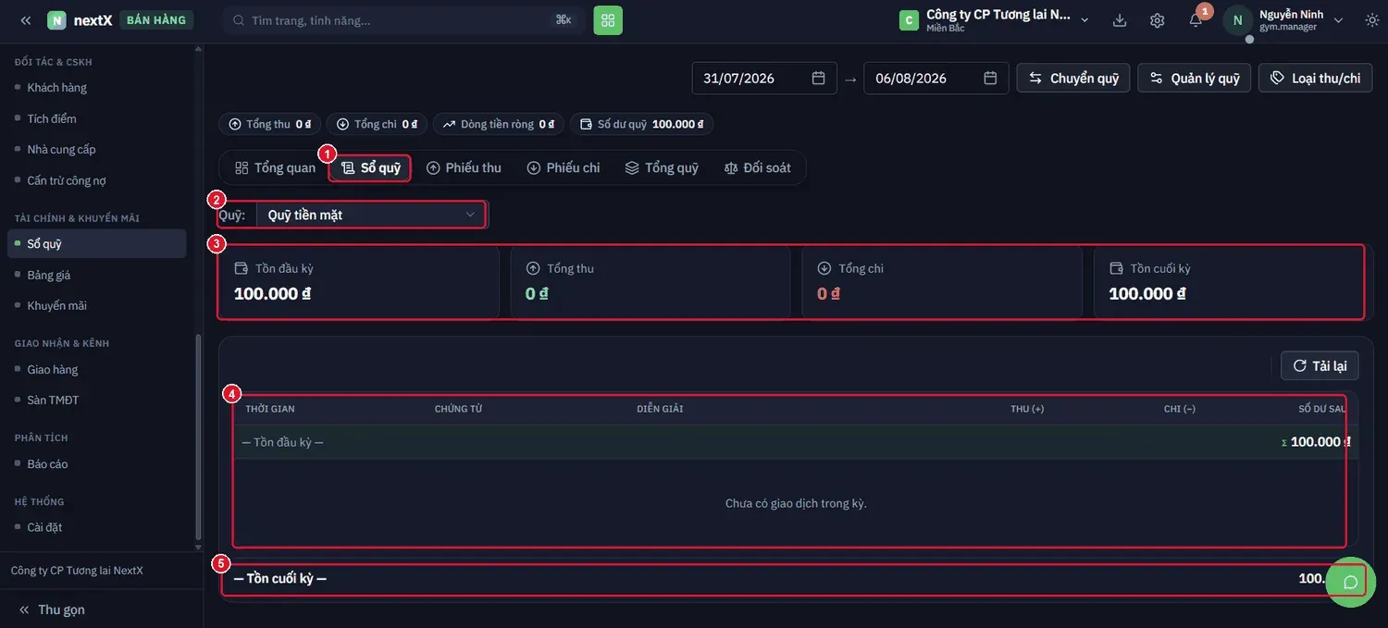
Task: Open the Loại thu/chi button
Action: [x=1315, y=79]
